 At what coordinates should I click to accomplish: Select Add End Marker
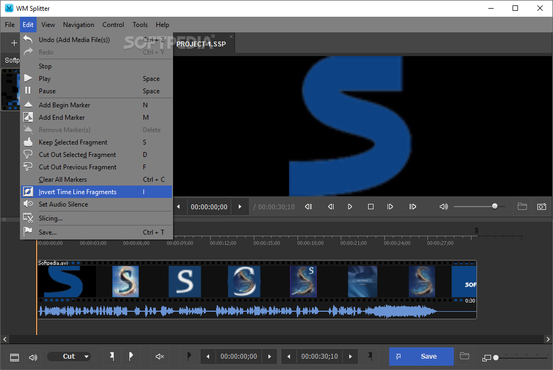coord(96,118)
